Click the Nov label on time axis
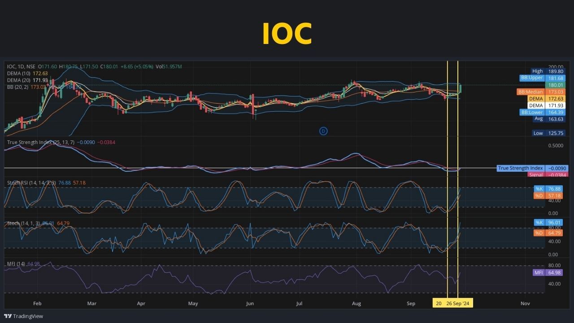Viewport: 574px width, 323px height. point(525,304)
